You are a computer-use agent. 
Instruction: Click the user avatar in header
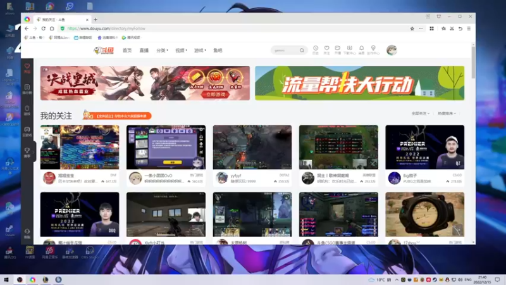392,50
